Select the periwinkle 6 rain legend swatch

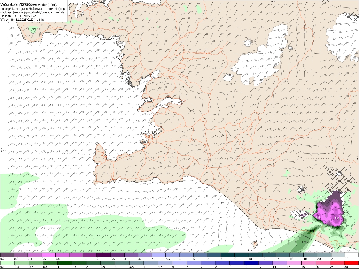[194, 263]
